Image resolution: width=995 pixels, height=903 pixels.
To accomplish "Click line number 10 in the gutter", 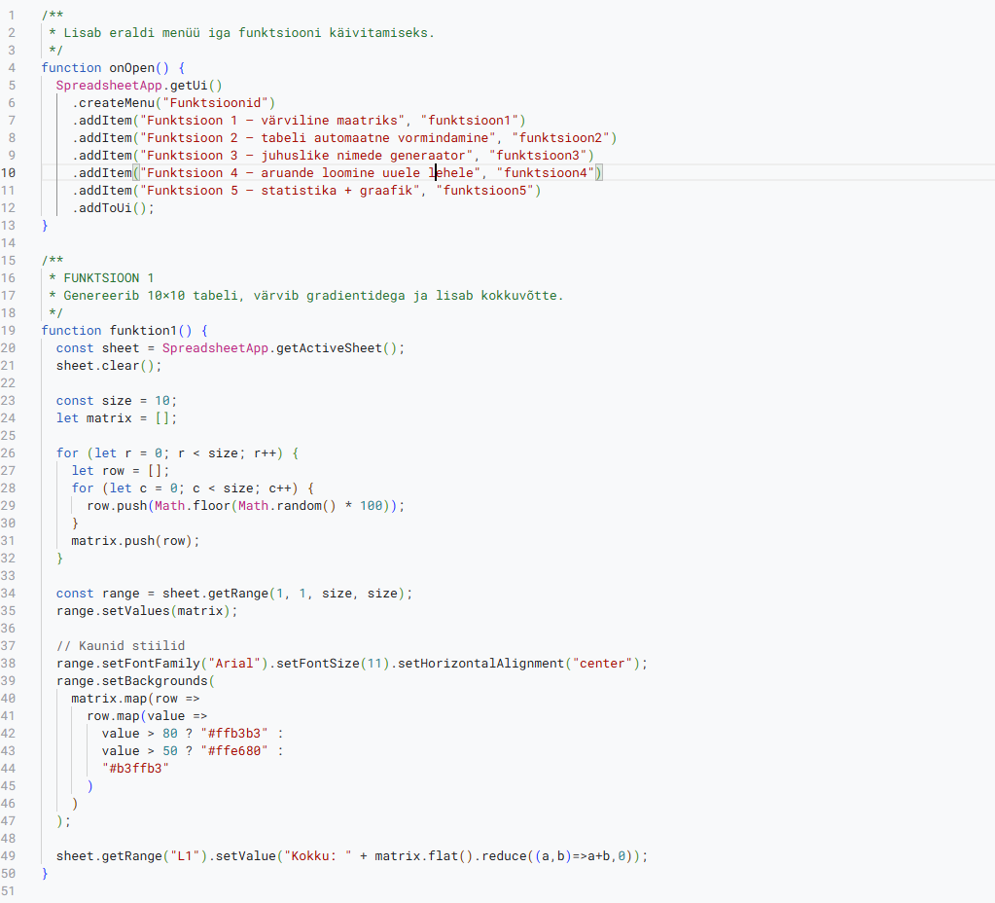I will [11, 172].
